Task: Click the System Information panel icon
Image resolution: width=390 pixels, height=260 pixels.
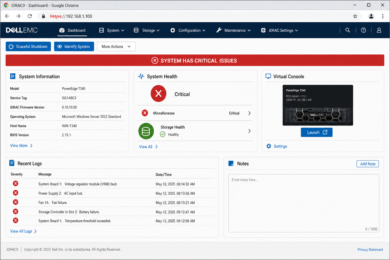Action: 13,76
